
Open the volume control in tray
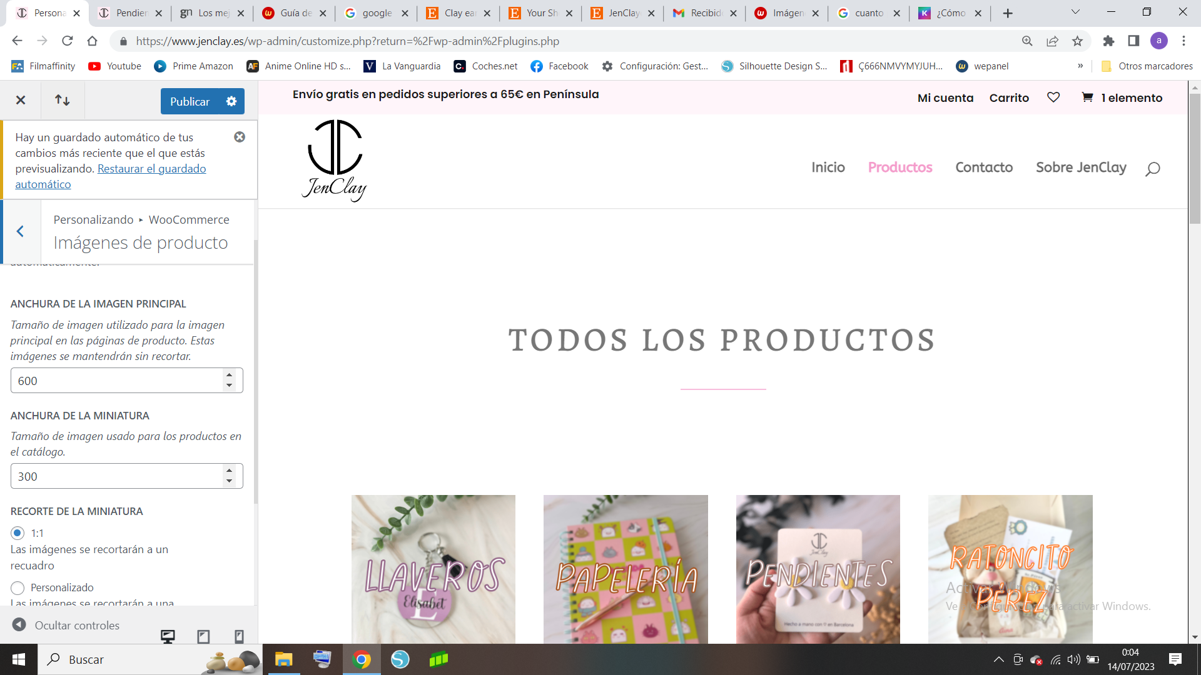(1074, 659)
